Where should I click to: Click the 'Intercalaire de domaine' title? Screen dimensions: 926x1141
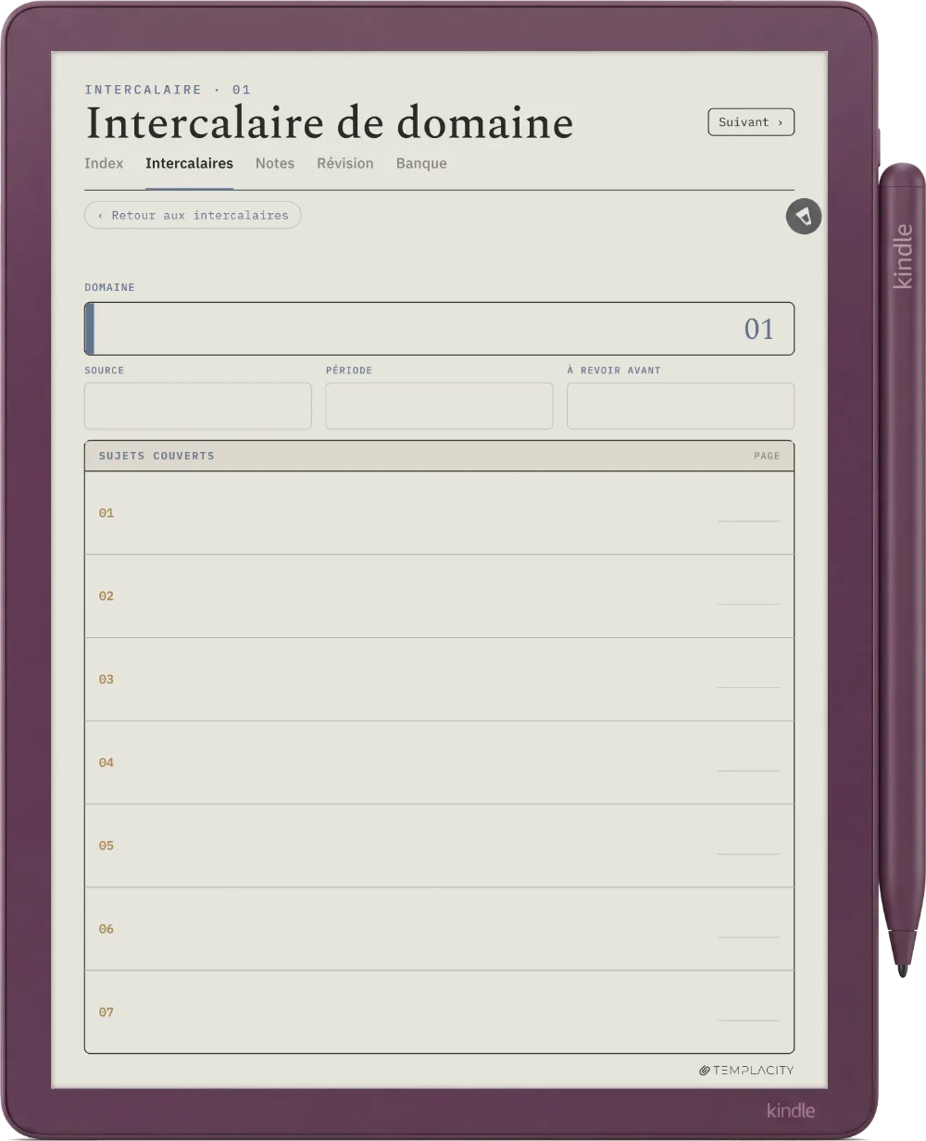click(x=329, y=123)
